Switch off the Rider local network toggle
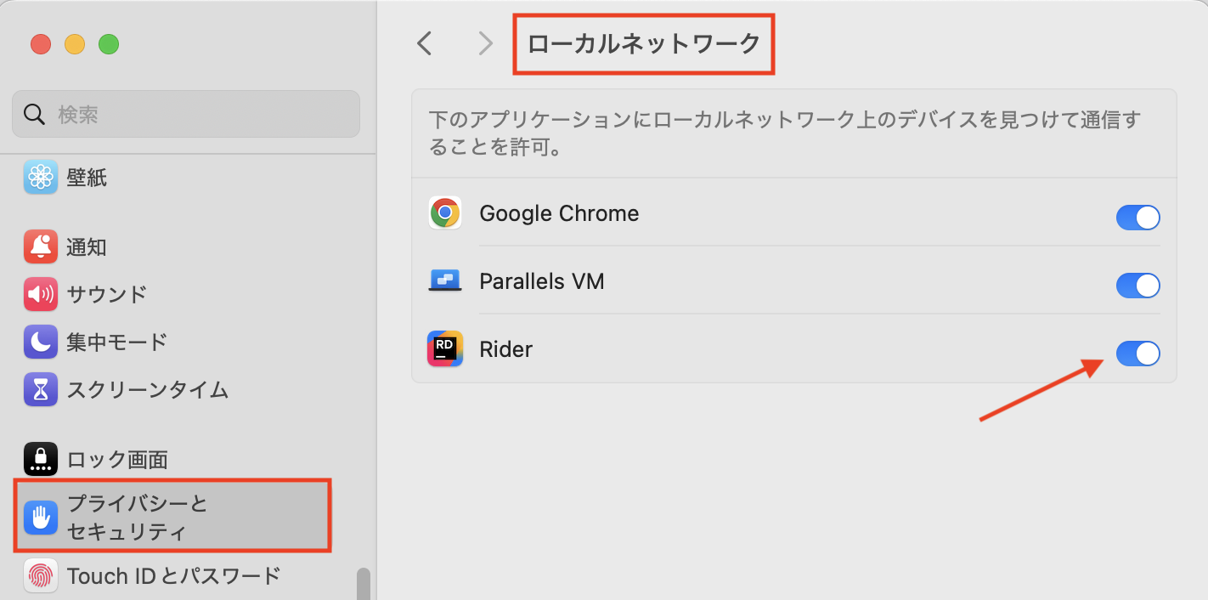Image resolution: width=1208 pixels, height=600 pixels. [1137, 353]
